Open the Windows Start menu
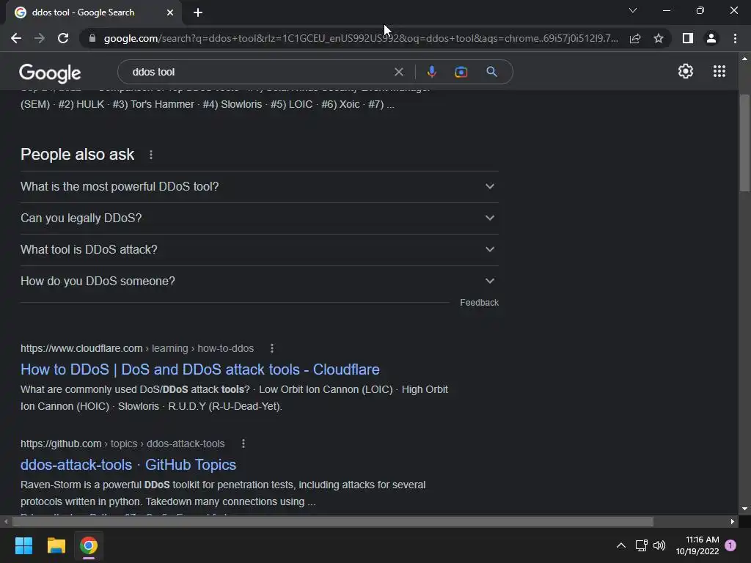The image size is (751, 563). click(23, 545)
